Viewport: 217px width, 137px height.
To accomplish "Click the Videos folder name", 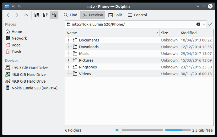I will pos(85,74).
